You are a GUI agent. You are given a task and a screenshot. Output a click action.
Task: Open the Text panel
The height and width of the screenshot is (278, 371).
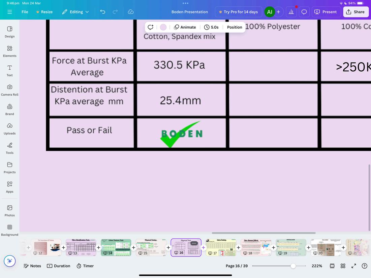pos(10,71)
